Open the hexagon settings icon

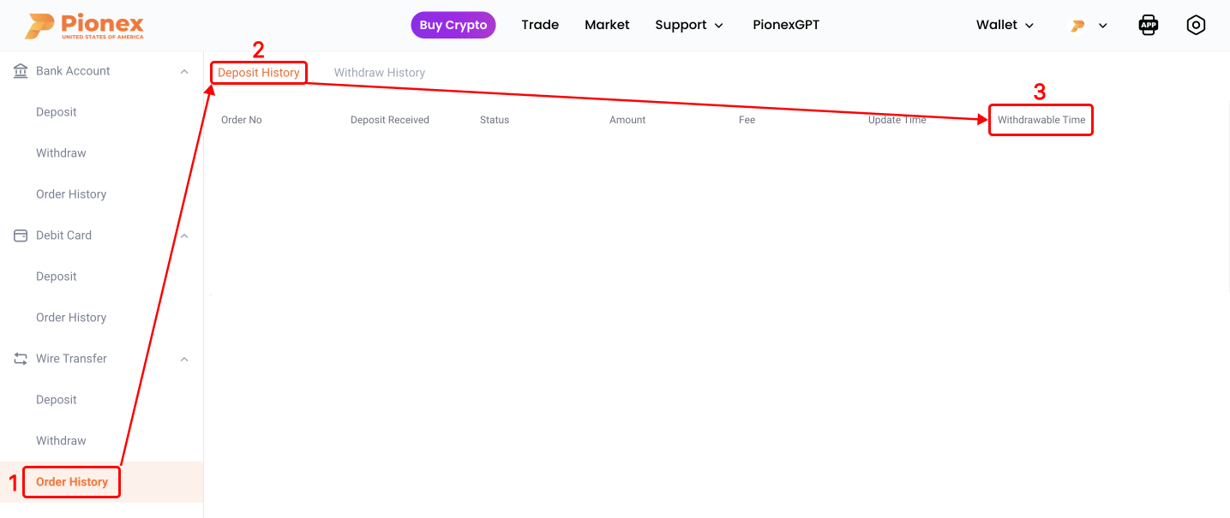pyautogui.click(x=1196, y=25)
